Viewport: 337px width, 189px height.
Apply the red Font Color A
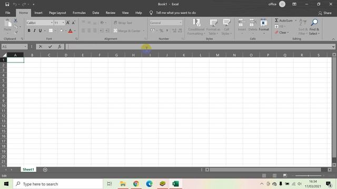point(70,31)
